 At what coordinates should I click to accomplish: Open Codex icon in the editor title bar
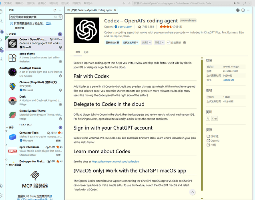coord(238,10)
